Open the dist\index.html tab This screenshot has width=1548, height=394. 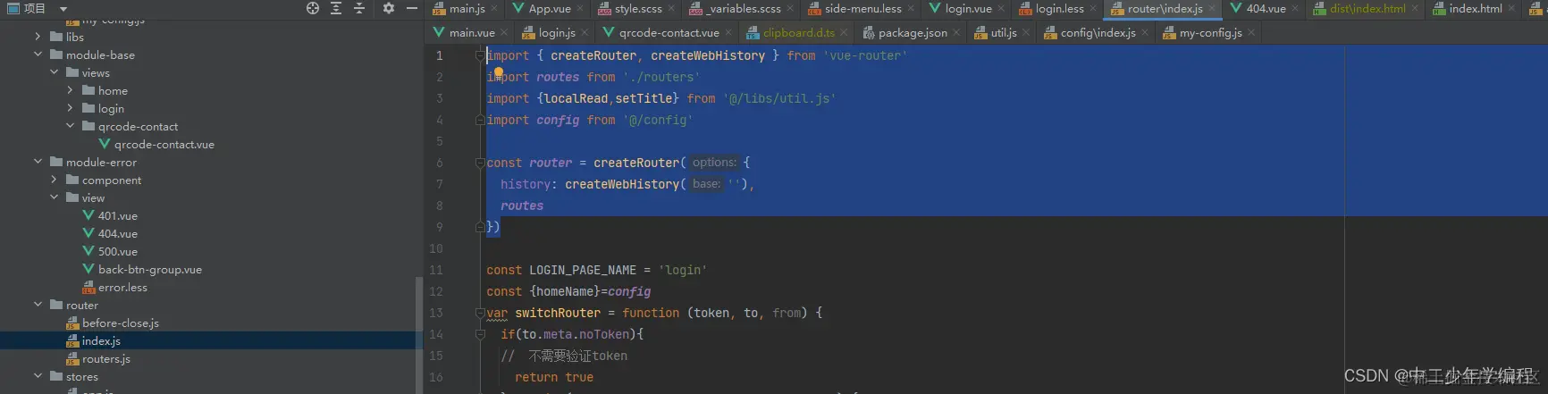1367,9
